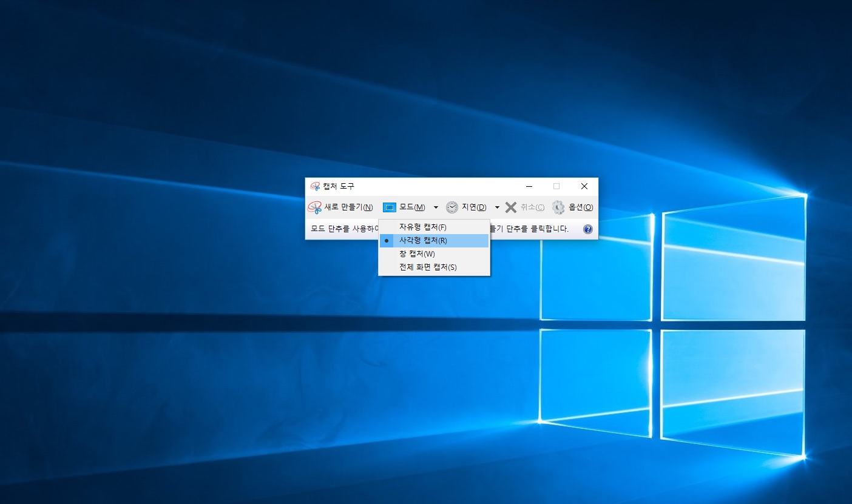Image resolution: width=852 pixels, height=504 pixels.
Task: Select the 사각형 캡처 radio bullet
Action: click(x=387, y=240)
